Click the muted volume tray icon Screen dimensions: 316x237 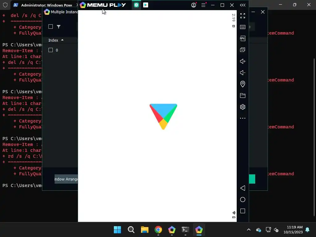276,230
